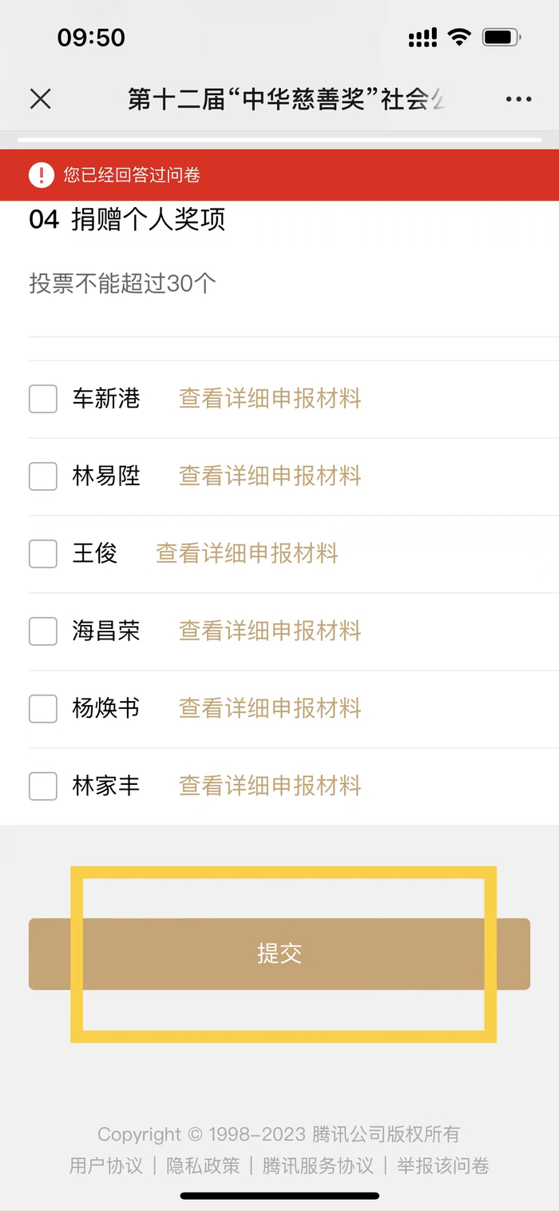Open the three-dot more options menu

518,99
